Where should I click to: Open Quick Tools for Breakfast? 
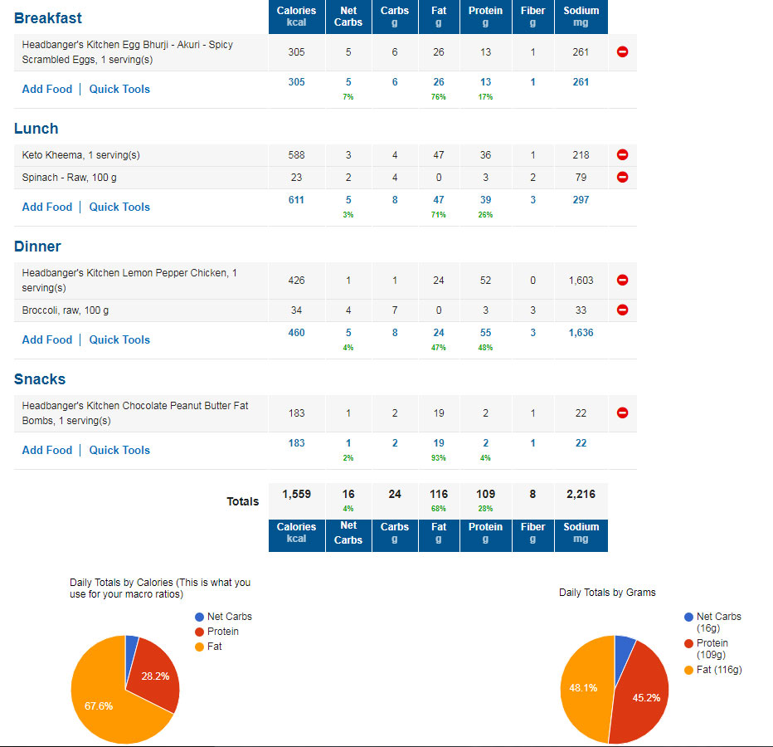coord(119,90)
